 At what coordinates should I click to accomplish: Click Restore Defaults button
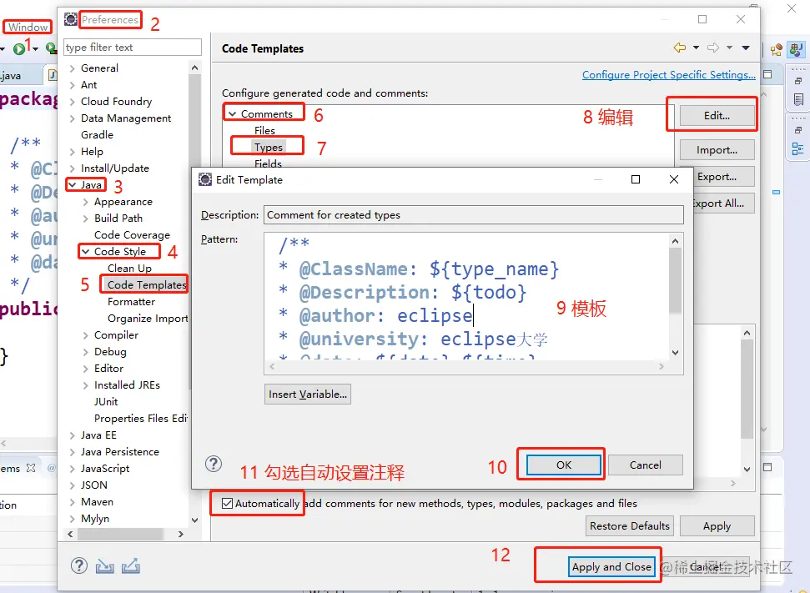[x=629, y=525]
